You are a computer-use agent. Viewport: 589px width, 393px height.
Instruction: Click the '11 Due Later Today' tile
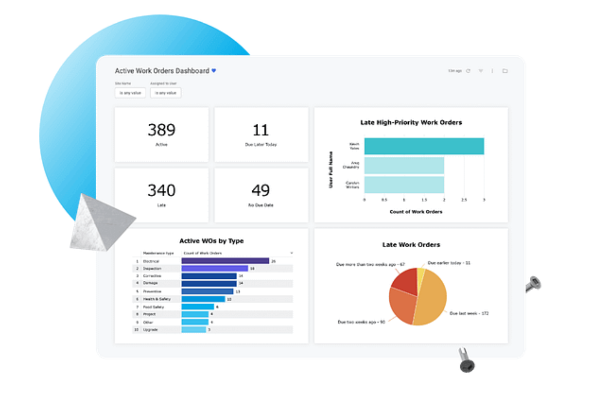[x=261, y=135]
